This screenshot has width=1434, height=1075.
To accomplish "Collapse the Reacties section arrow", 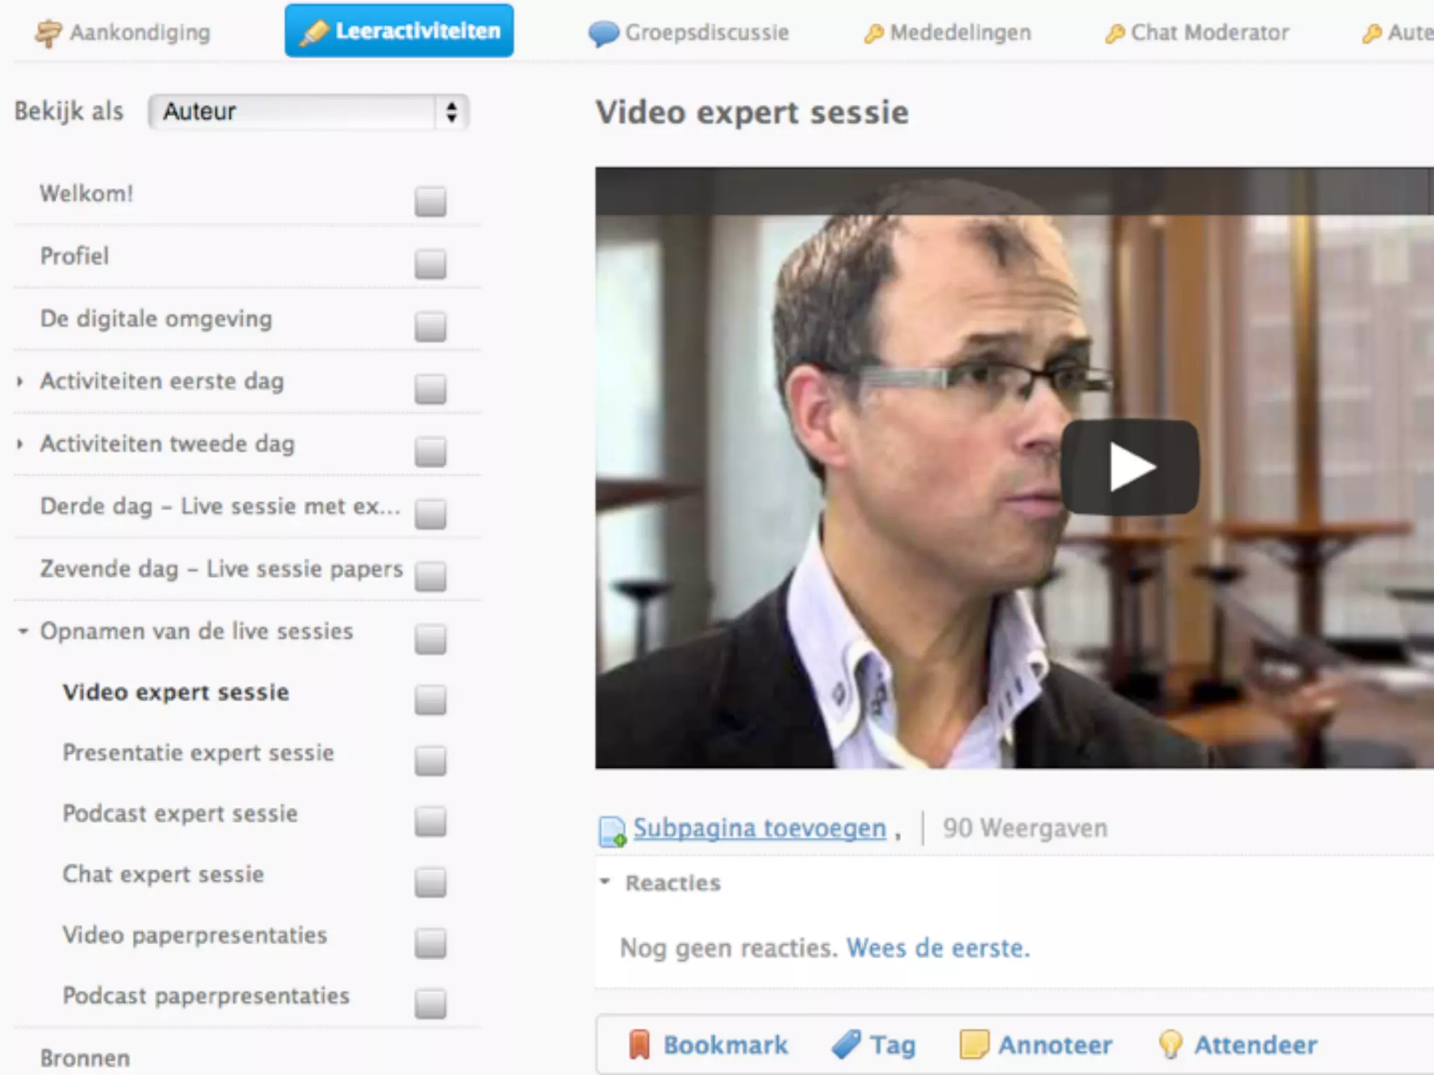I will tap(605, 882).
